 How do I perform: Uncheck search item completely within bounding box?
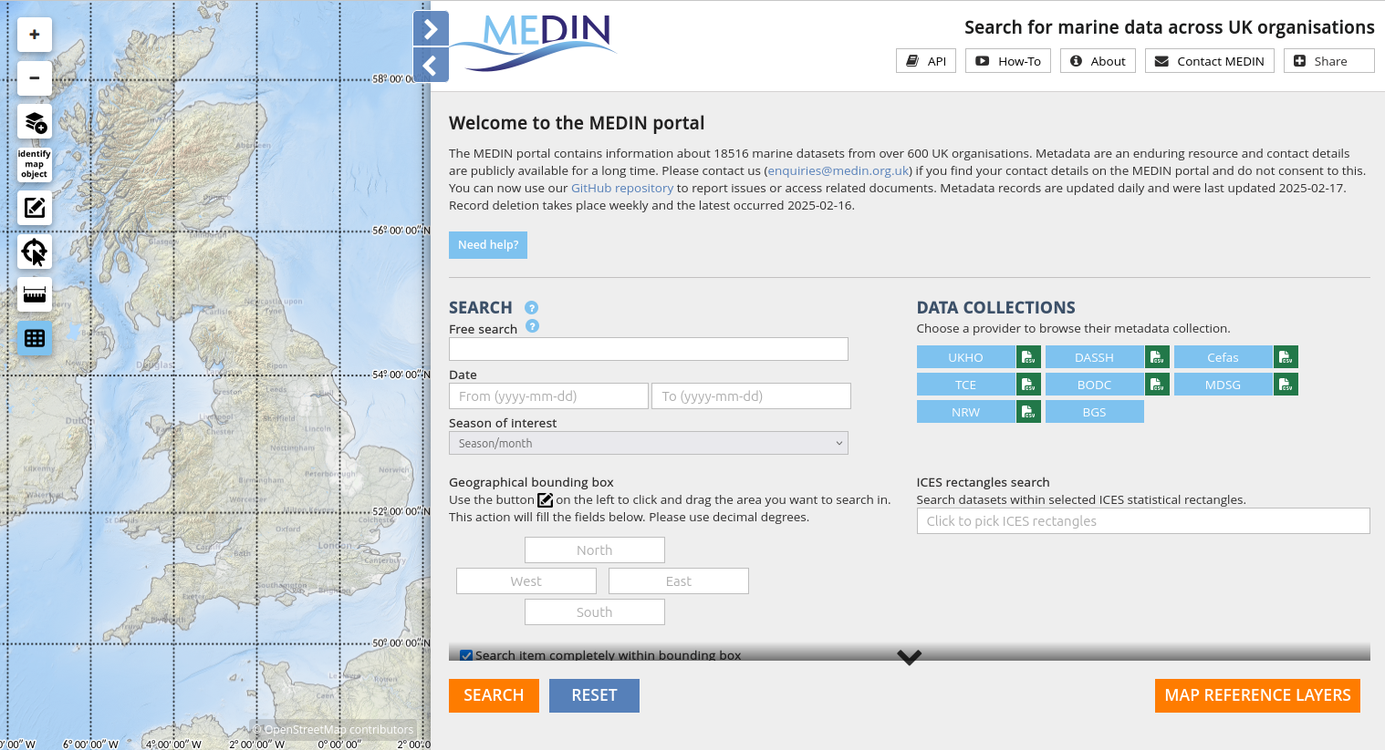tap(466, 655)
